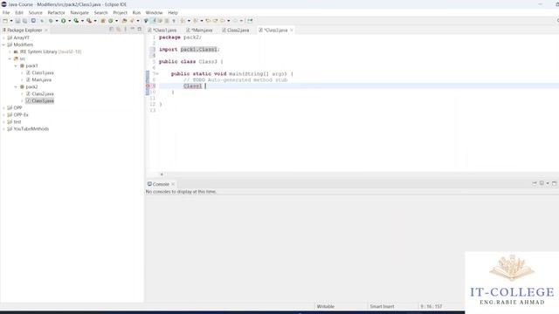Expand the YouTubeMethods project
The width and height of the screenshot is (559, 314).
(3, 129)
